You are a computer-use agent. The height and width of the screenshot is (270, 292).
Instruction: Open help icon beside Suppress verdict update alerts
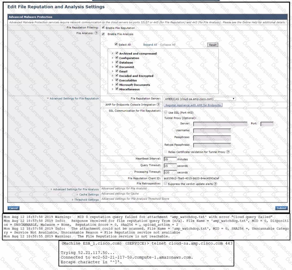pos(215,184)
